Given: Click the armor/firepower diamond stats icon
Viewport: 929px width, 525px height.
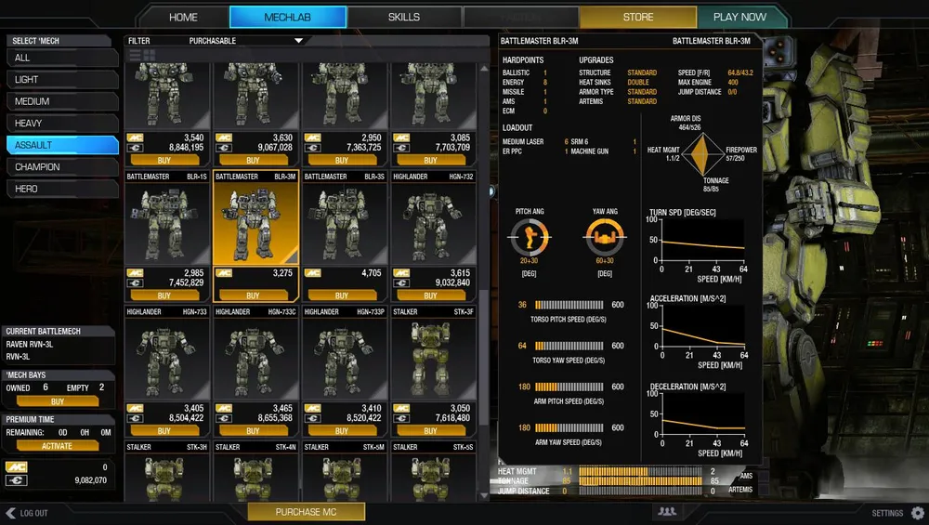Looking at the screenshot, I should tap(702, 154).
